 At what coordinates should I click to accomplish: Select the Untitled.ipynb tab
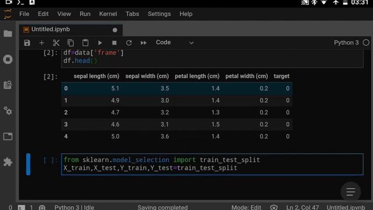pos(71,30)
